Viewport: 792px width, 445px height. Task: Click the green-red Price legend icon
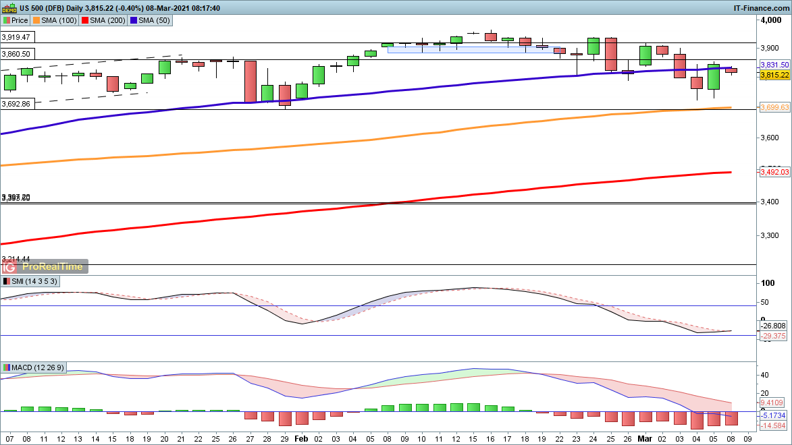click(6, 21)
